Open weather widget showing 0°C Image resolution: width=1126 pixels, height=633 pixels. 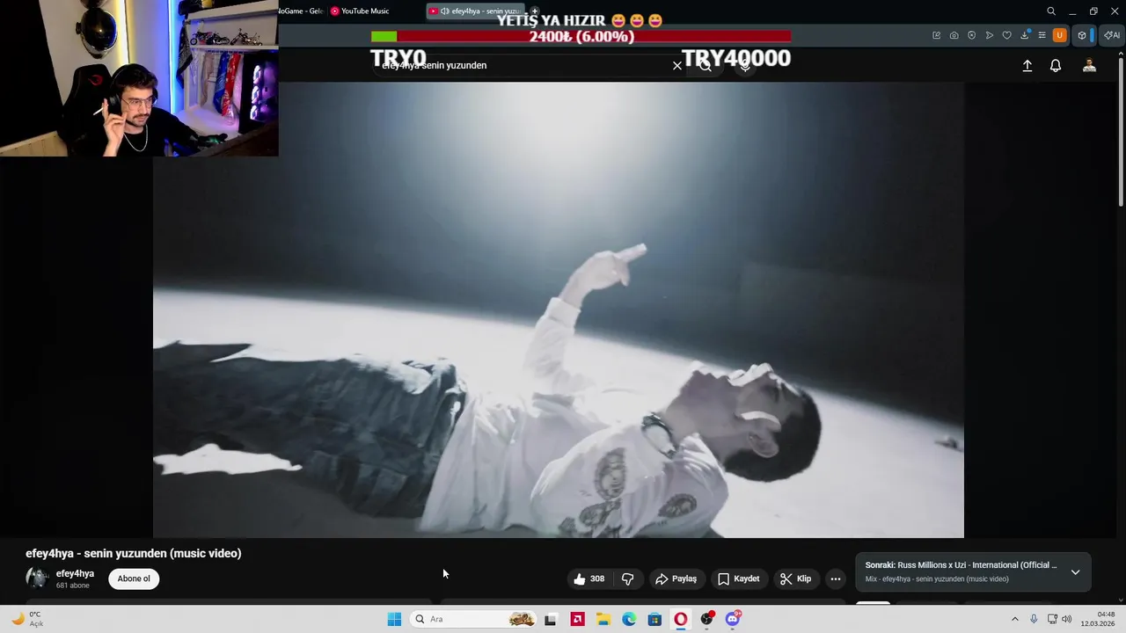[x=26, y=619]
